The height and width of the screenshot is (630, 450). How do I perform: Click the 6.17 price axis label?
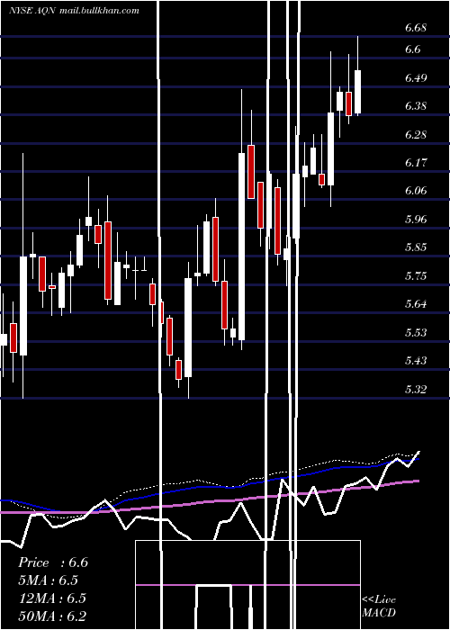click(416, 163)
